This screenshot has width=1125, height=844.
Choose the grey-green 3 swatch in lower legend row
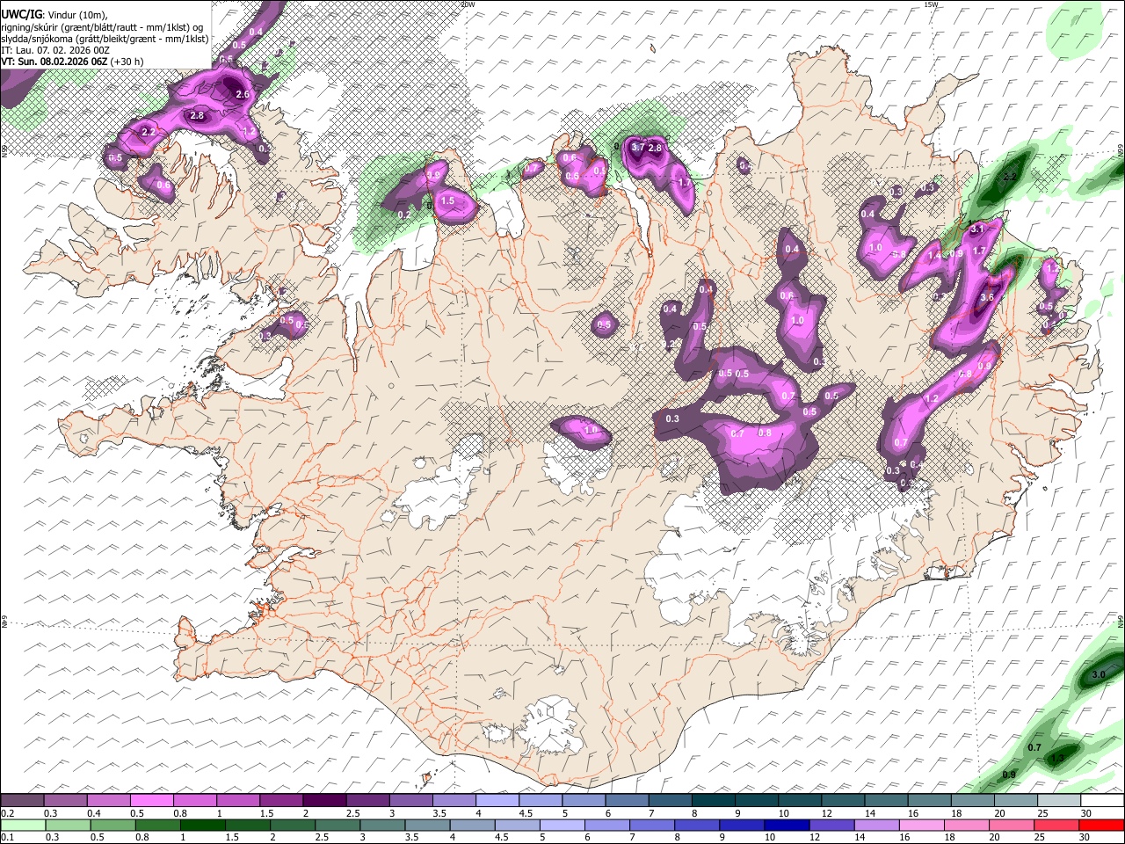pyautogui.click(x=382, y=825)
